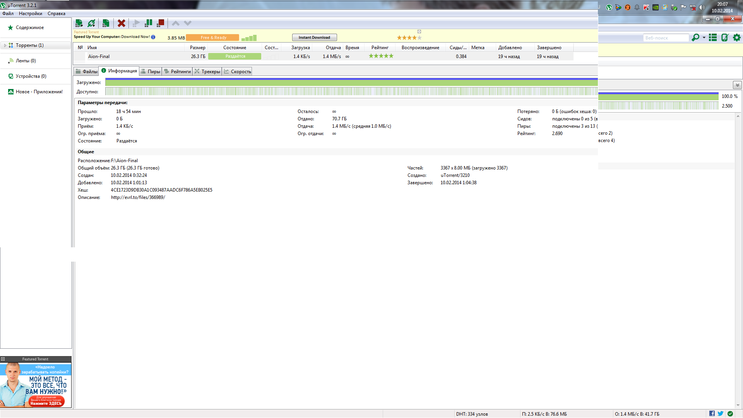
Task: Sort by the Завершено column header
Action: [x=554, y=48]
